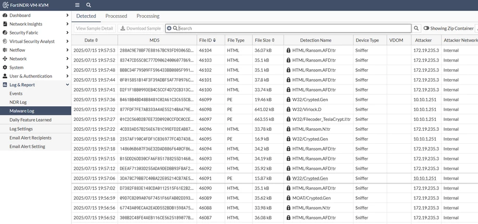Click lock icon beside MOAT/Crypted.Gen
478x224 pixels.
[x=288, y=198]
